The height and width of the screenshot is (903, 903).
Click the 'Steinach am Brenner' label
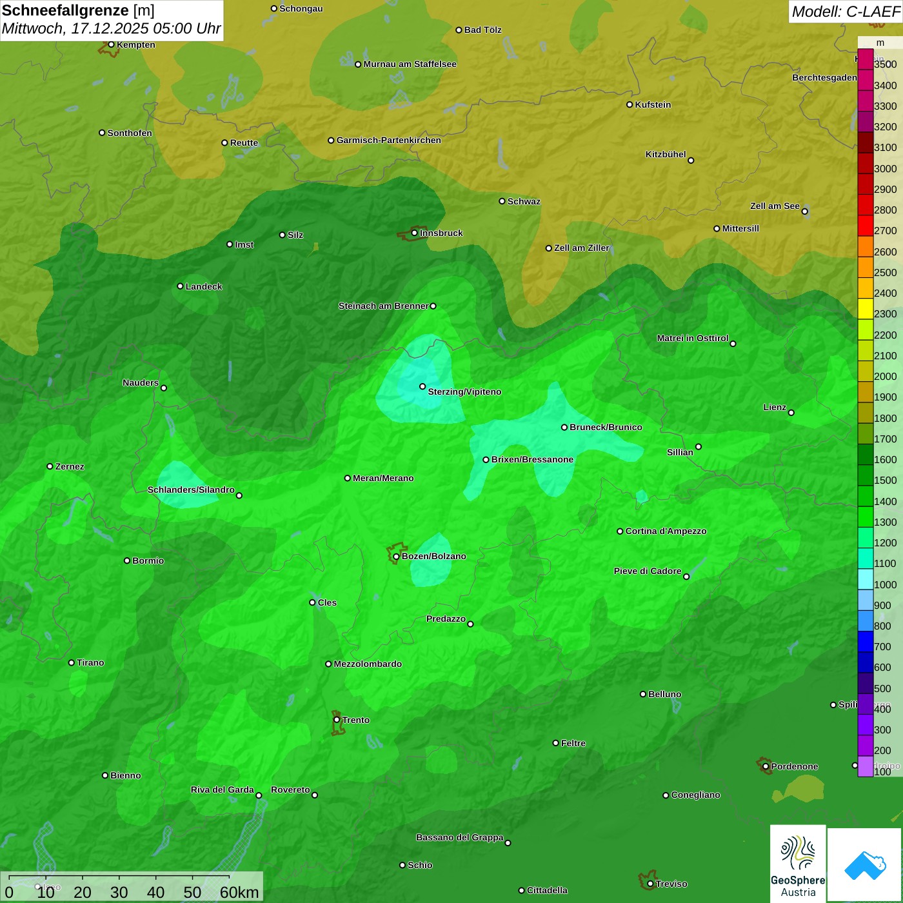(x=383, y=306)
